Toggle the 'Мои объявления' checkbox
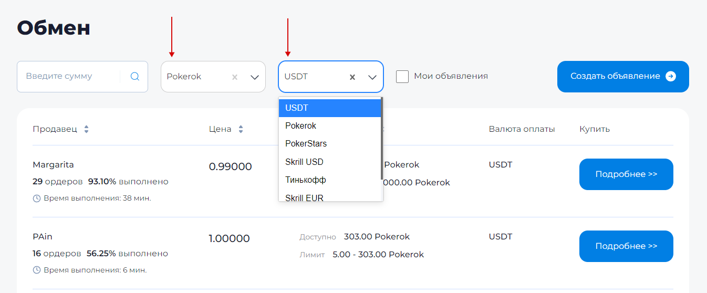Image resolution: width=707 pixels, height=293 pixels. (402, 77)
